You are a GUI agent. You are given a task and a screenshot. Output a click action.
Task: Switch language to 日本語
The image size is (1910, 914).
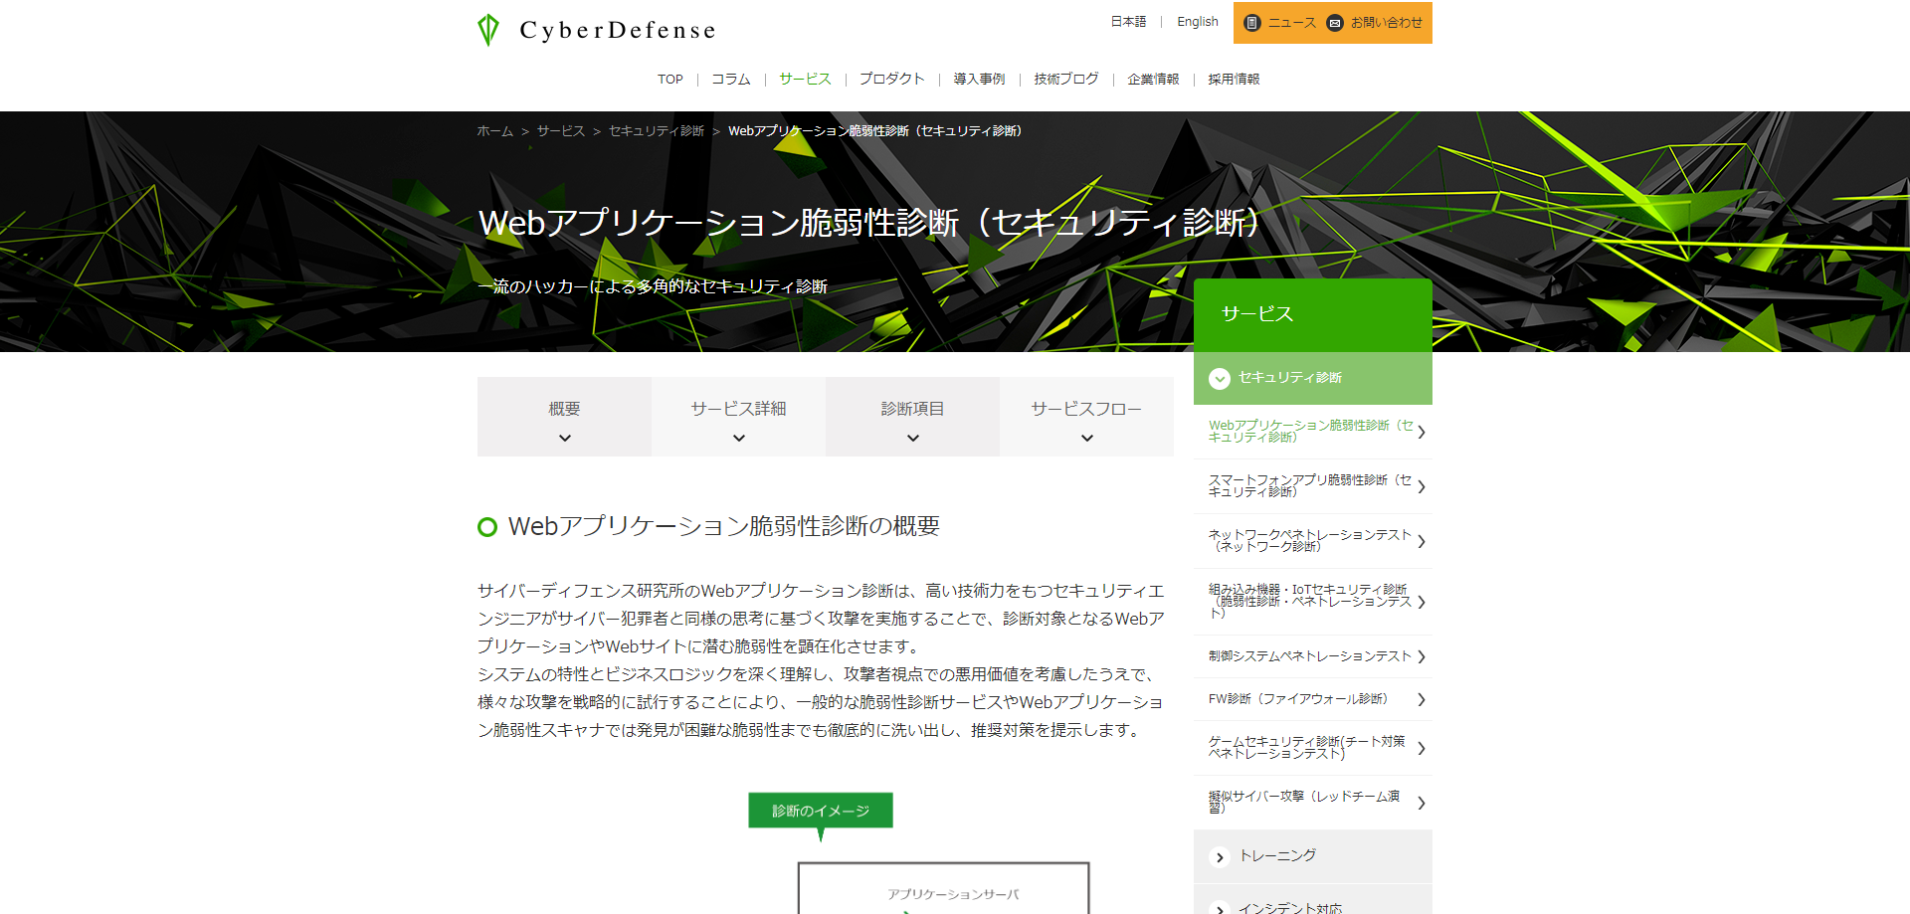coord(1128,22)
